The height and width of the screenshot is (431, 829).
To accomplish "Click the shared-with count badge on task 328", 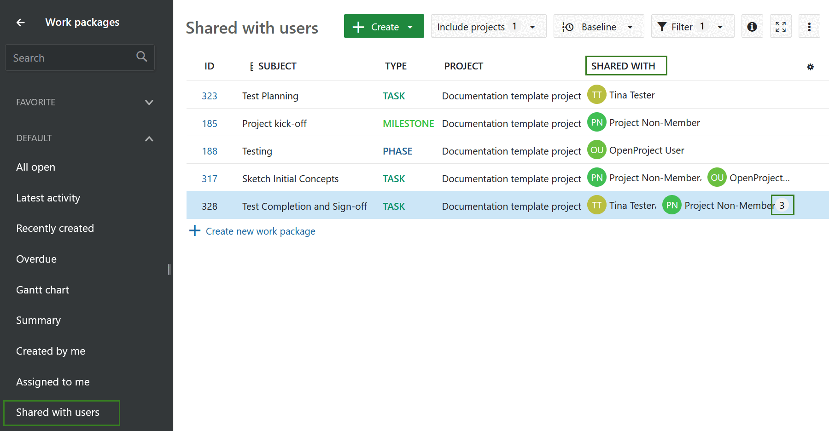I will point(782,205).
